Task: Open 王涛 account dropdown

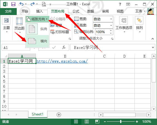Action: [140, 11]
